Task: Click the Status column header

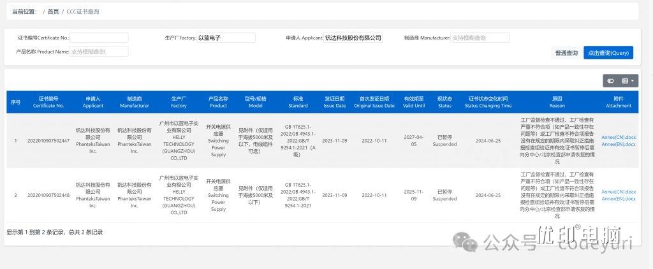Action: click(x=444, y=102)
